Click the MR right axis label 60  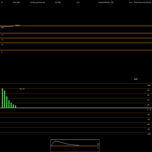click(148, 95)
